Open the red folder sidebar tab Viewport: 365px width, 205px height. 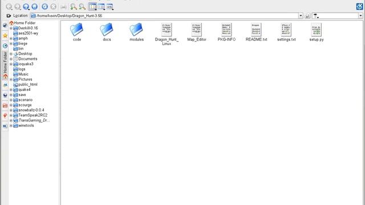click(5, 105)
